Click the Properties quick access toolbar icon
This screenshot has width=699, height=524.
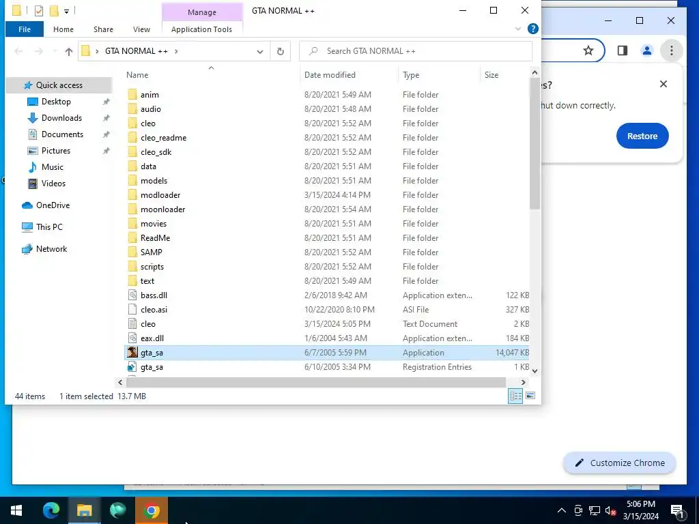(39, 11)
